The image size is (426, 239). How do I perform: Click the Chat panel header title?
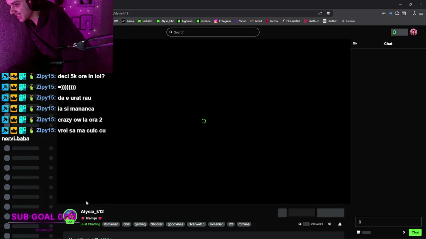[388, 43]
